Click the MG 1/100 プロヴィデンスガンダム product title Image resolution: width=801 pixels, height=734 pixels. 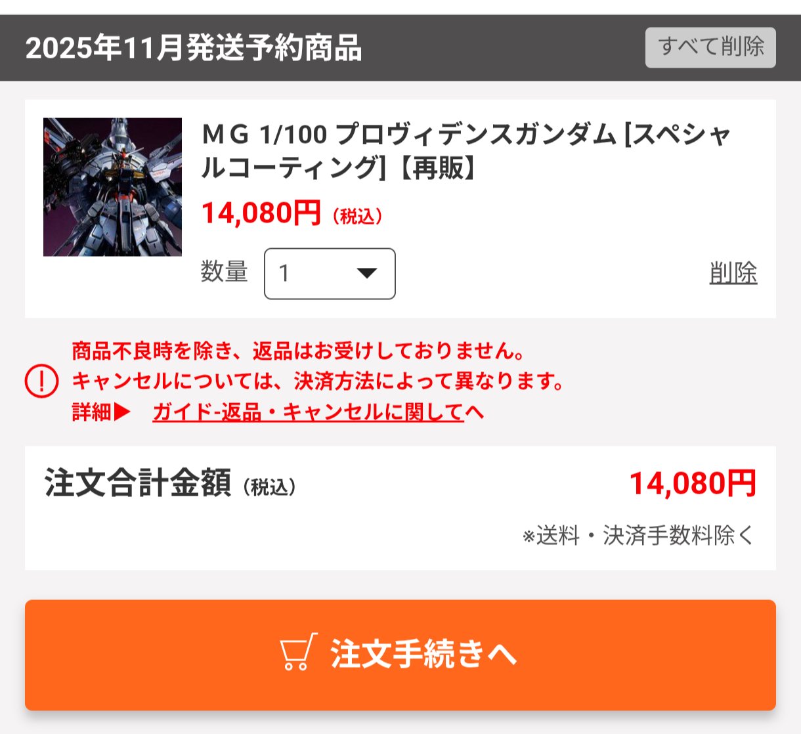point(467,152)
